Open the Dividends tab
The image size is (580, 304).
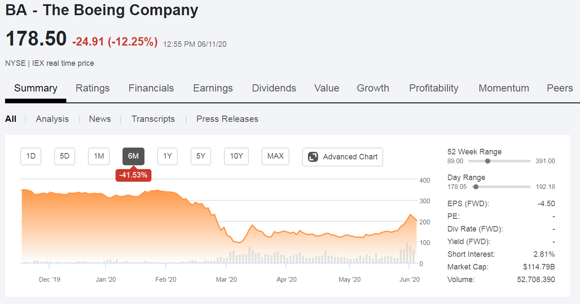[x=274, y=88]
